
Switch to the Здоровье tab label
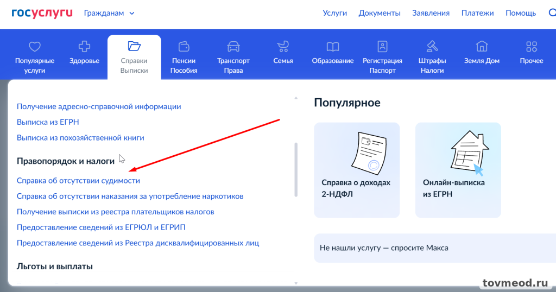[84, 61]
